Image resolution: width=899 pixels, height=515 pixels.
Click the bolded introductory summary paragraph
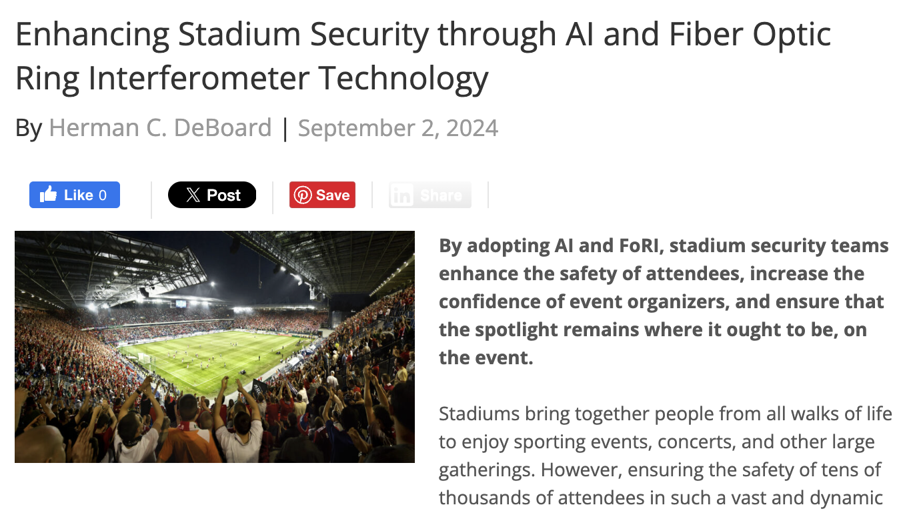click(x=663, y=301)
